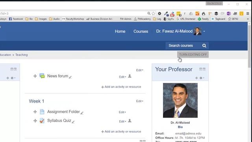Add an activity or resource to Week 1

[121, 132]
